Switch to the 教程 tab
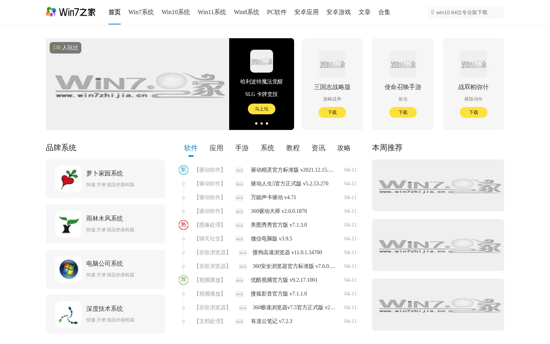The height and width of the screenshot is (344, 550). (x=293, y=148)
